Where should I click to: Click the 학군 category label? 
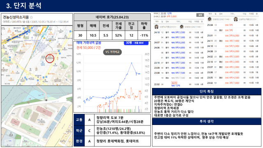pos(79,131)
